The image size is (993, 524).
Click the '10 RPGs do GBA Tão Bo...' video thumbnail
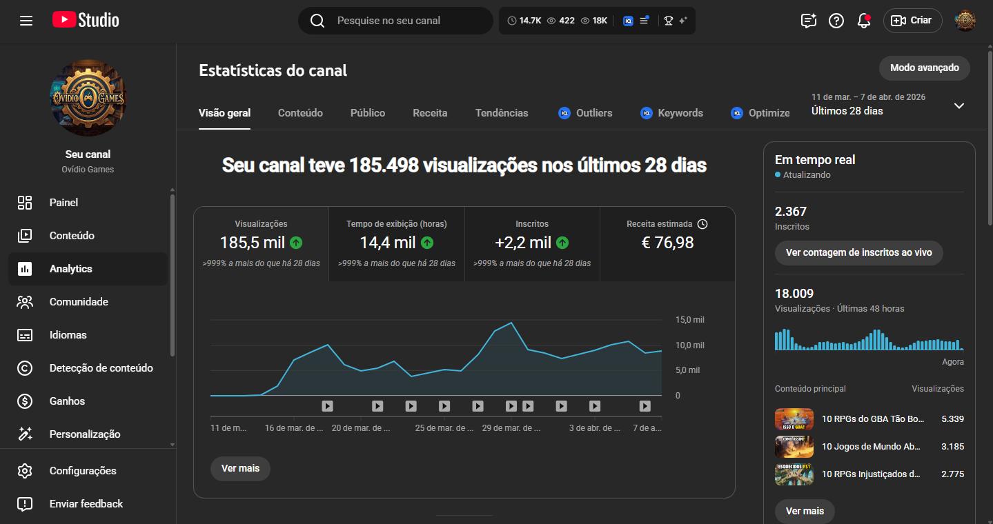794,419
